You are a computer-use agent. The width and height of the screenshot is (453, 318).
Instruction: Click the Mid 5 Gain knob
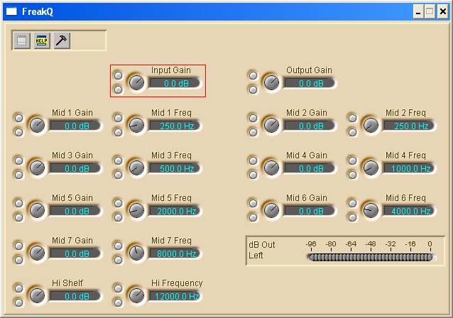pos(37,210)
